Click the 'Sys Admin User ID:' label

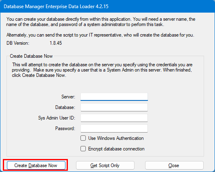tap(56, 118)
